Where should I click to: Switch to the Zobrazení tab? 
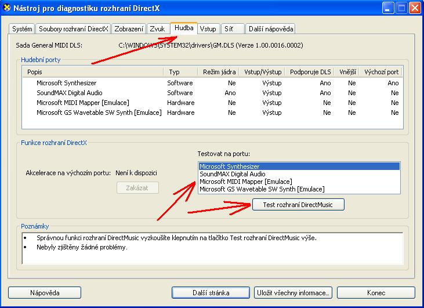(x=129, y=29)
